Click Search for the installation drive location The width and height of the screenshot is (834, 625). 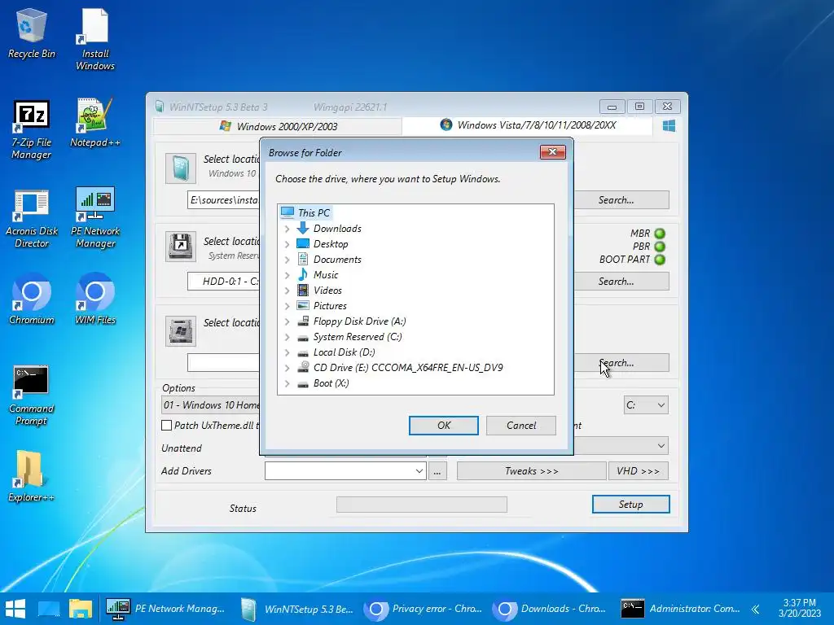621,362
